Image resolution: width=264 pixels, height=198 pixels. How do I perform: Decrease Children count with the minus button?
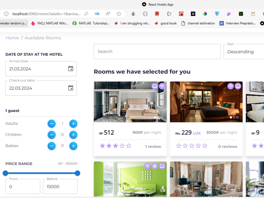click(52, 135)
